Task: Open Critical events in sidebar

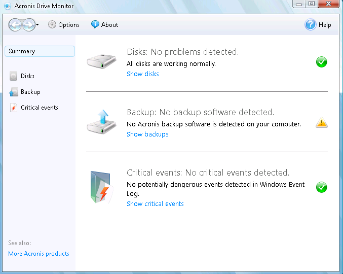Action: (34, 108)
